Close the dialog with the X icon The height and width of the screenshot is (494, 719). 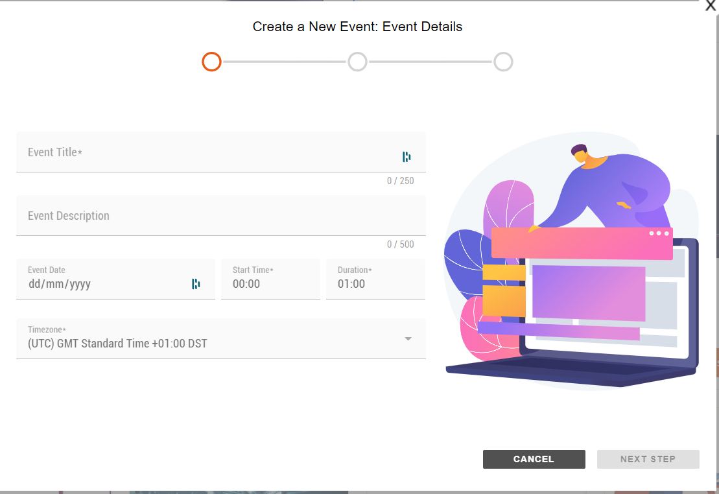click(x=711, y=6)
